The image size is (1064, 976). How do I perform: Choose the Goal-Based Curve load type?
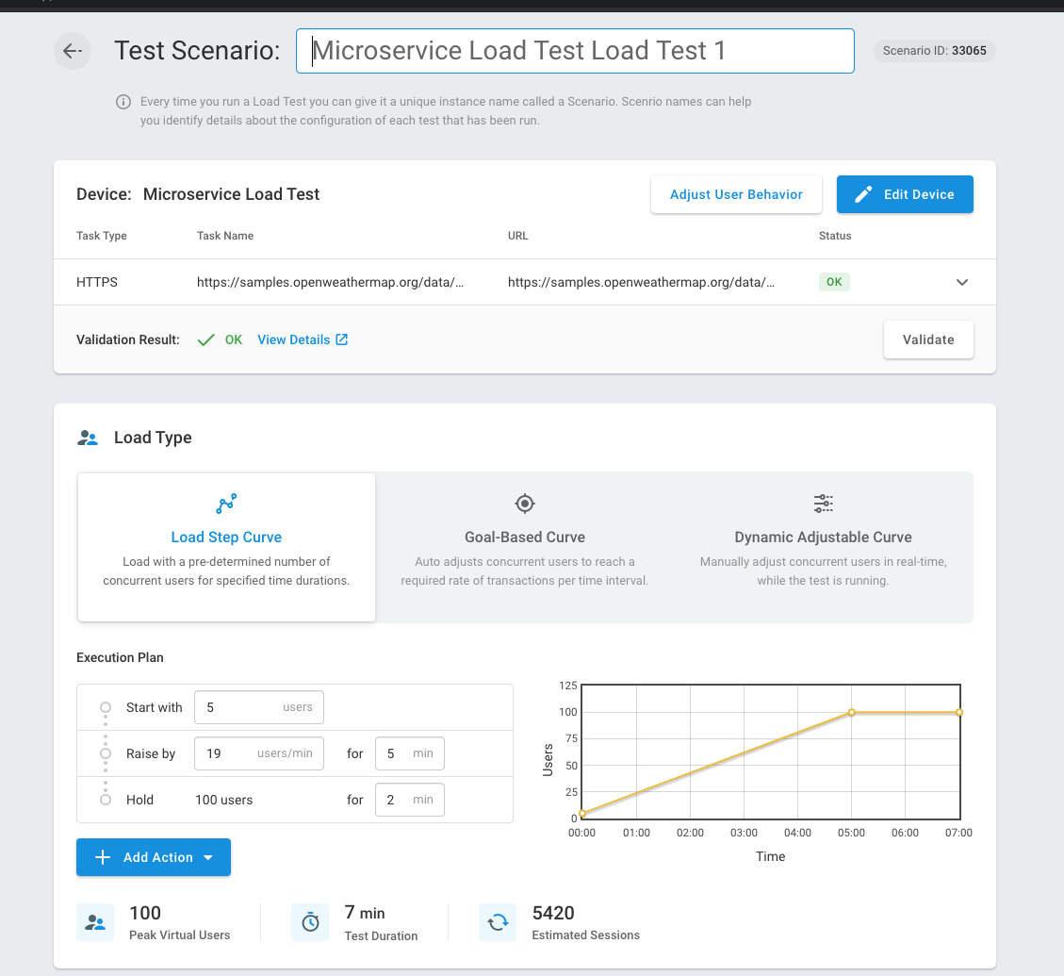(525, 547)
